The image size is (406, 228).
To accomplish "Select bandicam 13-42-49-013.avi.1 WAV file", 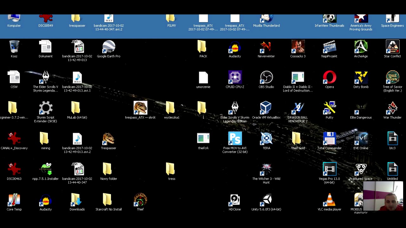I will (x=77, y=82).
